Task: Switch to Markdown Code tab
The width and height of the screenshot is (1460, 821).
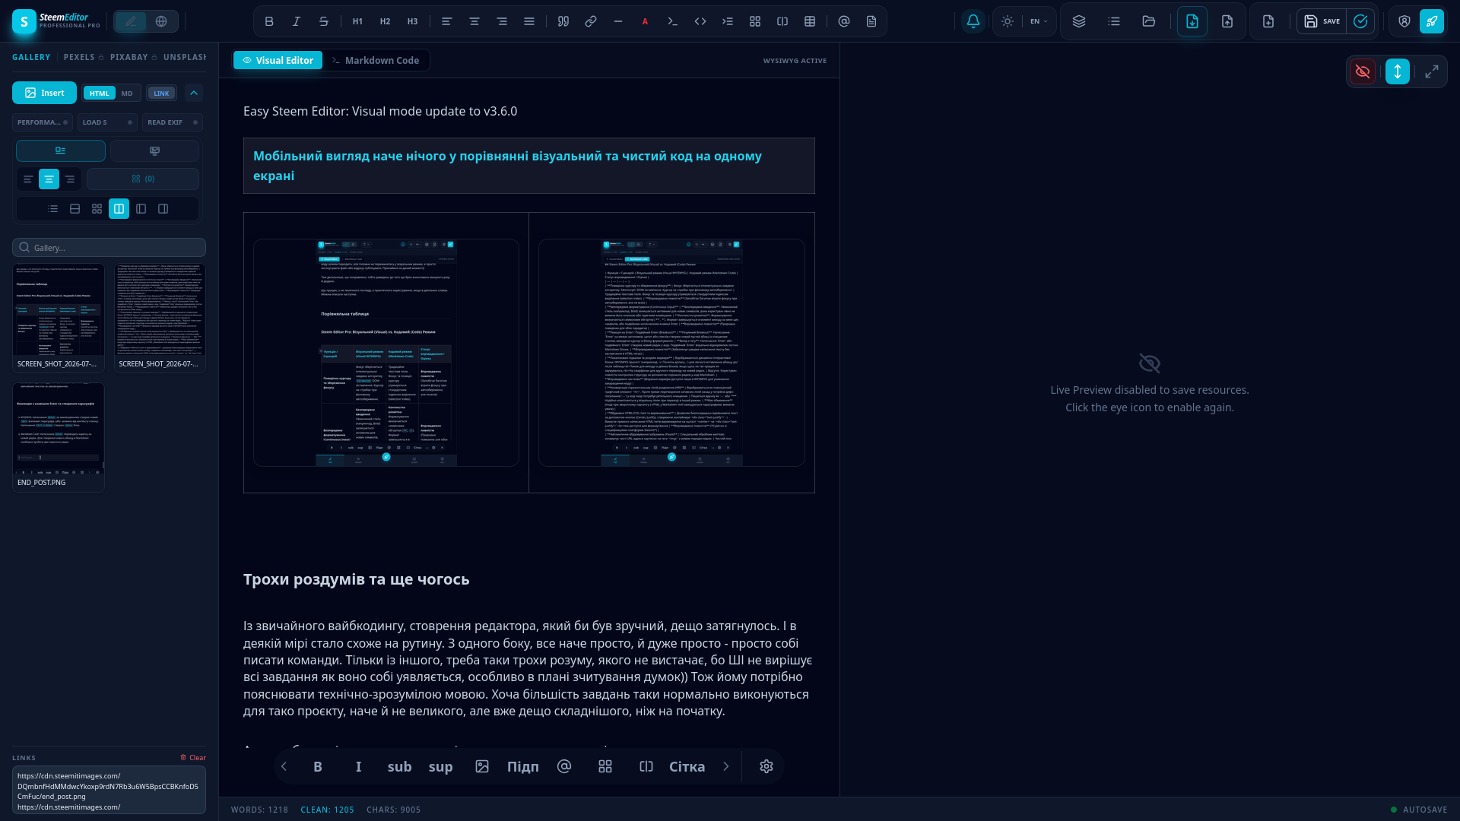Action: tap(375, 60)
